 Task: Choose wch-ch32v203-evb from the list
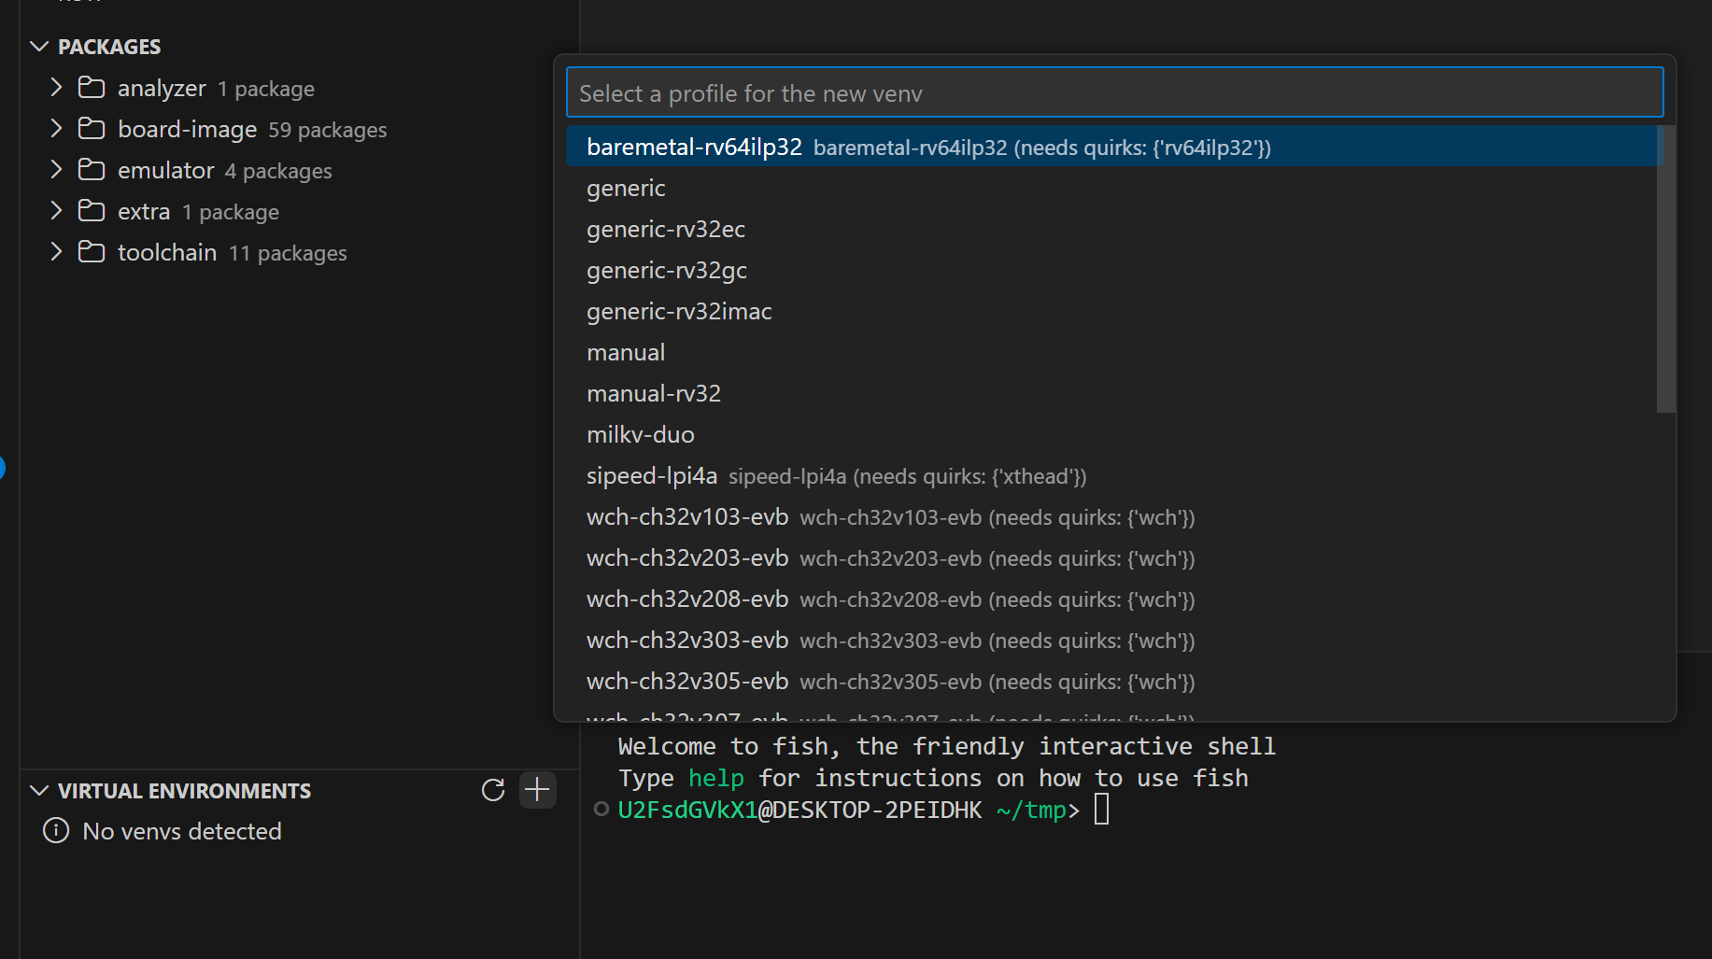[687, 558]
